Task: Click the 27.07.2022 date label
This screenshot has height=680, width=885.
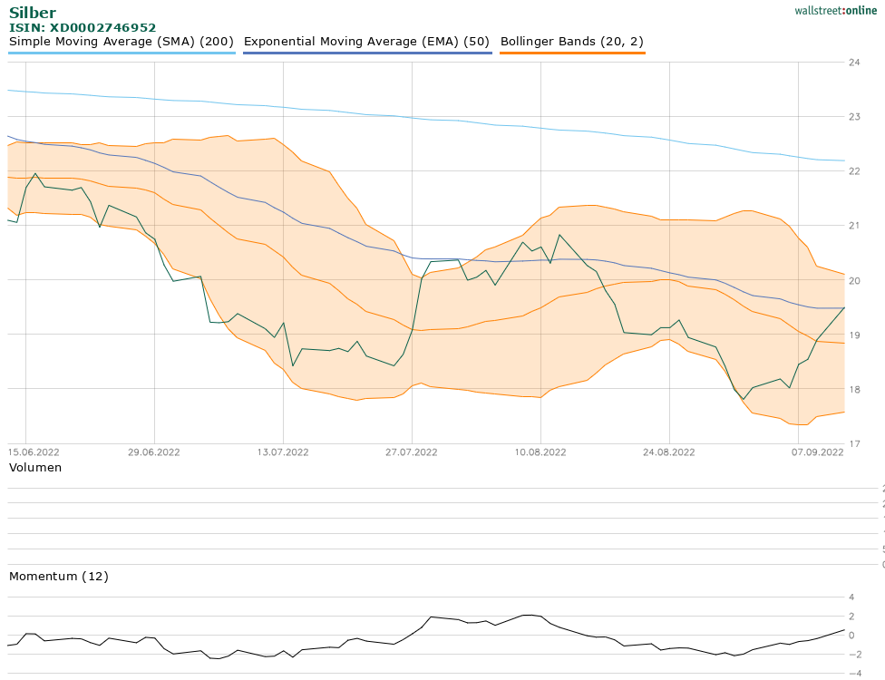Action: (412, 452)
